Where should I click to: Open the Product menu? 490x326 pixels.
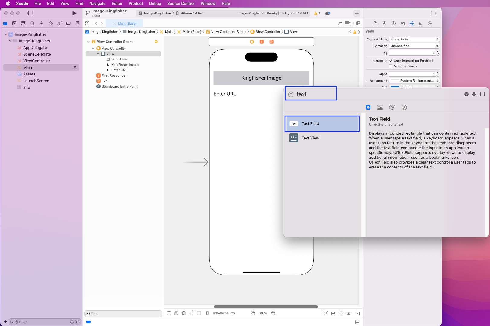click(136, 4)
